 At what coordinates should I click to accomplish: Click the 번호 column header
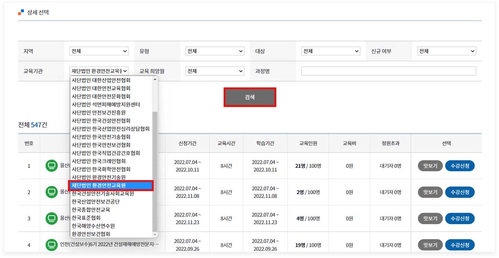[29, 143]
